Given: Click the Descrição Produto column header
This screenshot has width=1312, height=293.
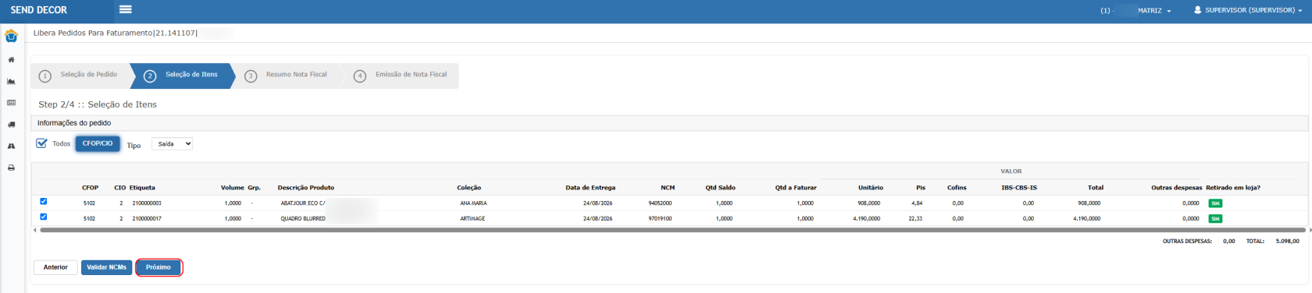Looking at the screenshot, I should click(306, 188).
